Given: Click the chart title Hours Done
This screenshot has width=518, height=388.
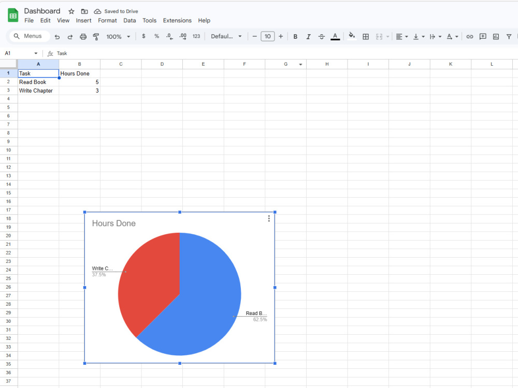Looking at the screenshot, I should click(113, 223).
